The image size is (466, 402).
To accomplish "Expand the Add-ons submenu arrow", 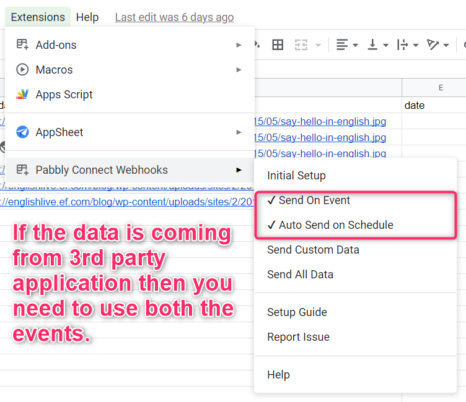I will pyautogui.click(x=239, y=45).
